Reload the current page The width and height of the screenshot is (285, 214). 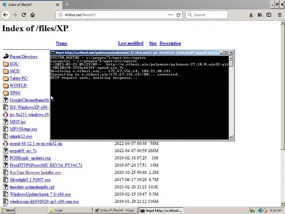[24, 15]
